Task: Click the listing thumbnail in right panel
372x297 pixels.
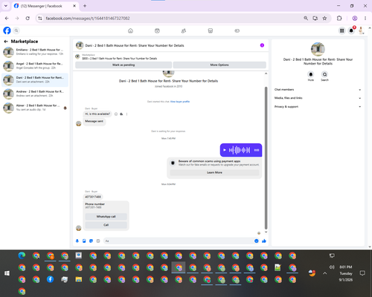Action: point(318,49)
